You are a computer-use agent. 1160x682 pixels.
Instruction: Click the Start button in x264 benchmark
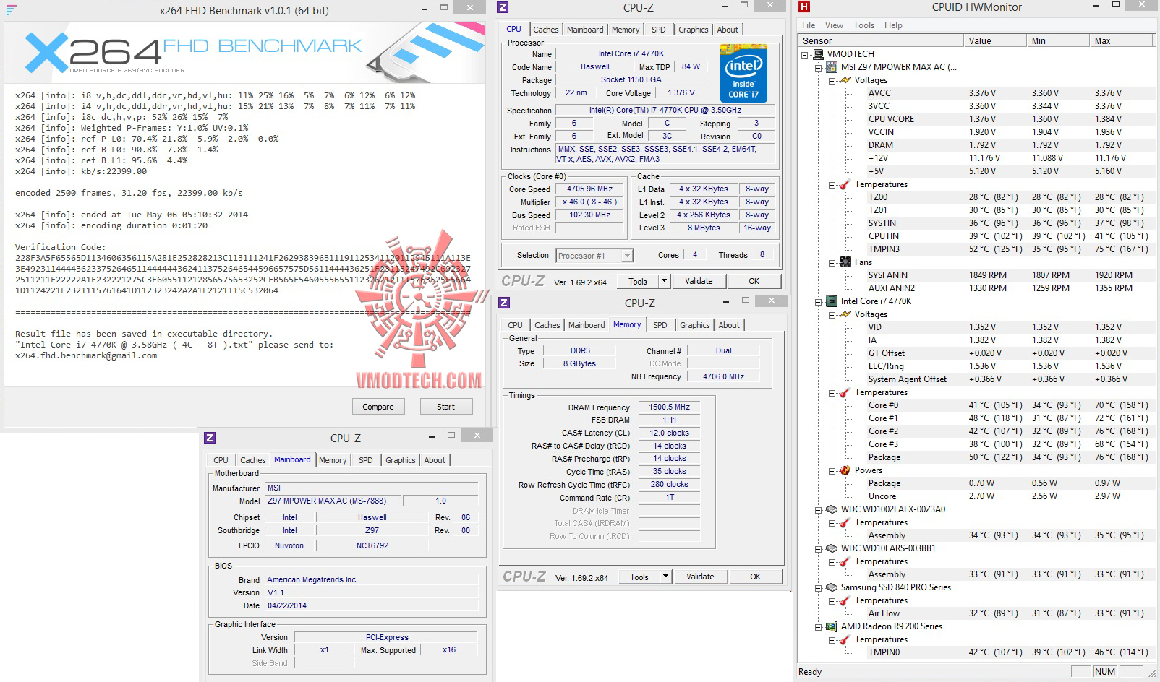446,407
